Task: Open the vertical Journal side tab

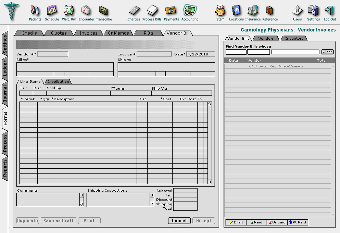Action: [x=5, y=93]
